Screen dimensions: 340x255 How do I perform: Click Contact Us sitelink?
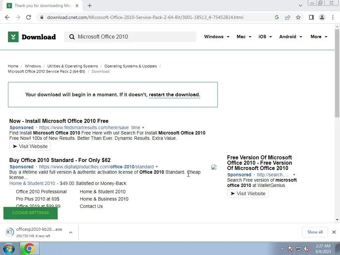[91, 207]
